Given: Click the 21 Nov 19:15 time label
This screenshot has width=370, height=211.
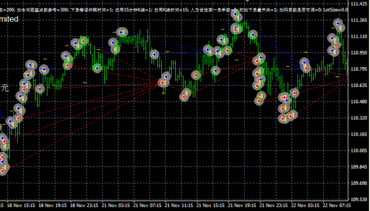Looking at the screenshot, I should click(242, 205).
